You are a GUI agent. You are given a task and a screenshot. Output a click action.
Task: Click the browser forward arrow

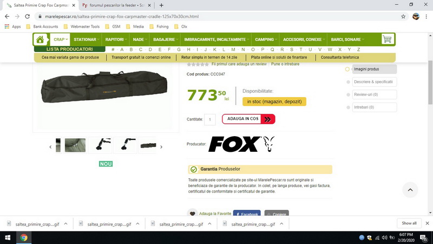pyautogui.click(x=17, y=17)
